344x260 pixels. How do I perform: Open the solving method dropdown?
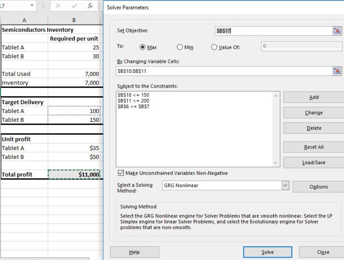click(x=285, y=185)
